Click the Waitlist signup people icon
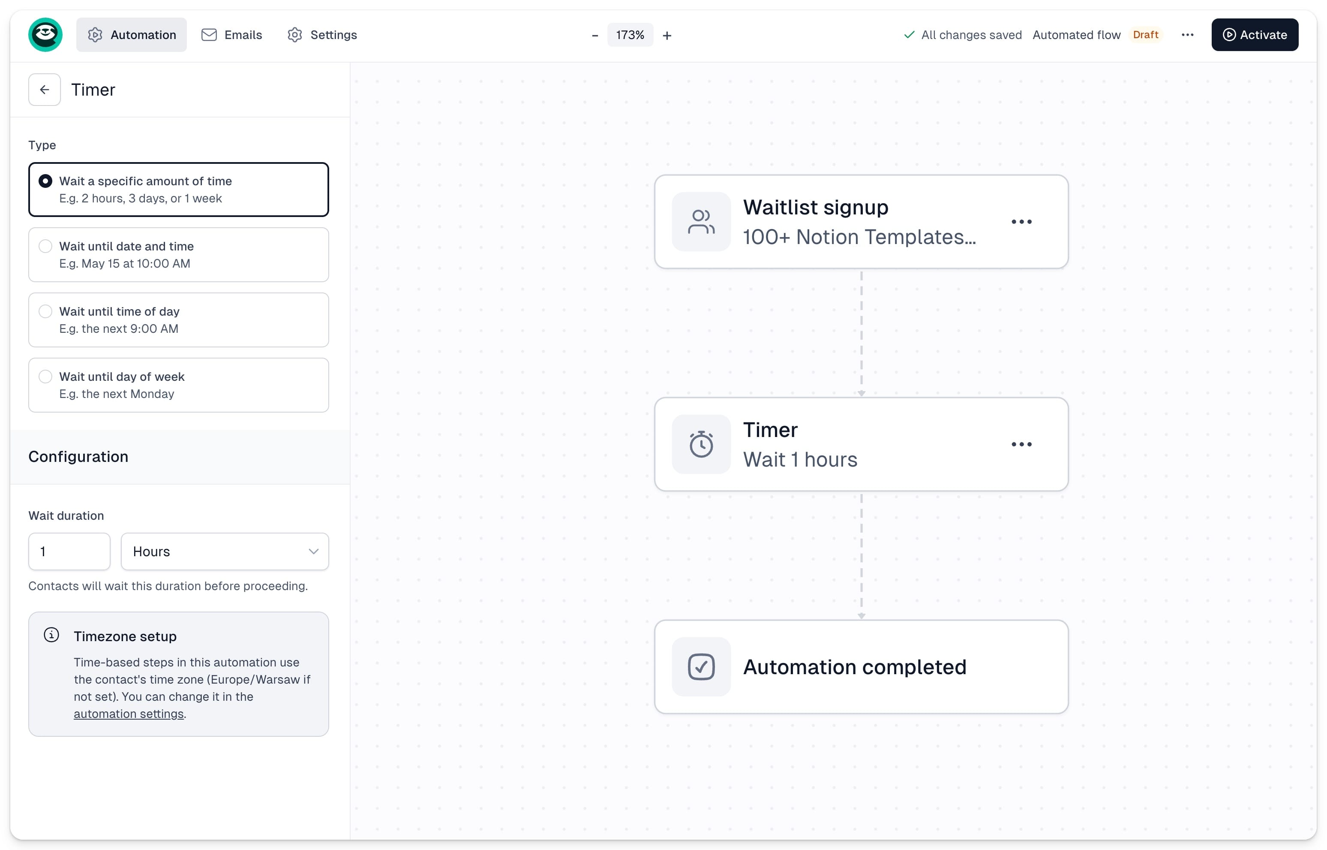The height and width of the screenshot is (850, 1327). [701, 222]
